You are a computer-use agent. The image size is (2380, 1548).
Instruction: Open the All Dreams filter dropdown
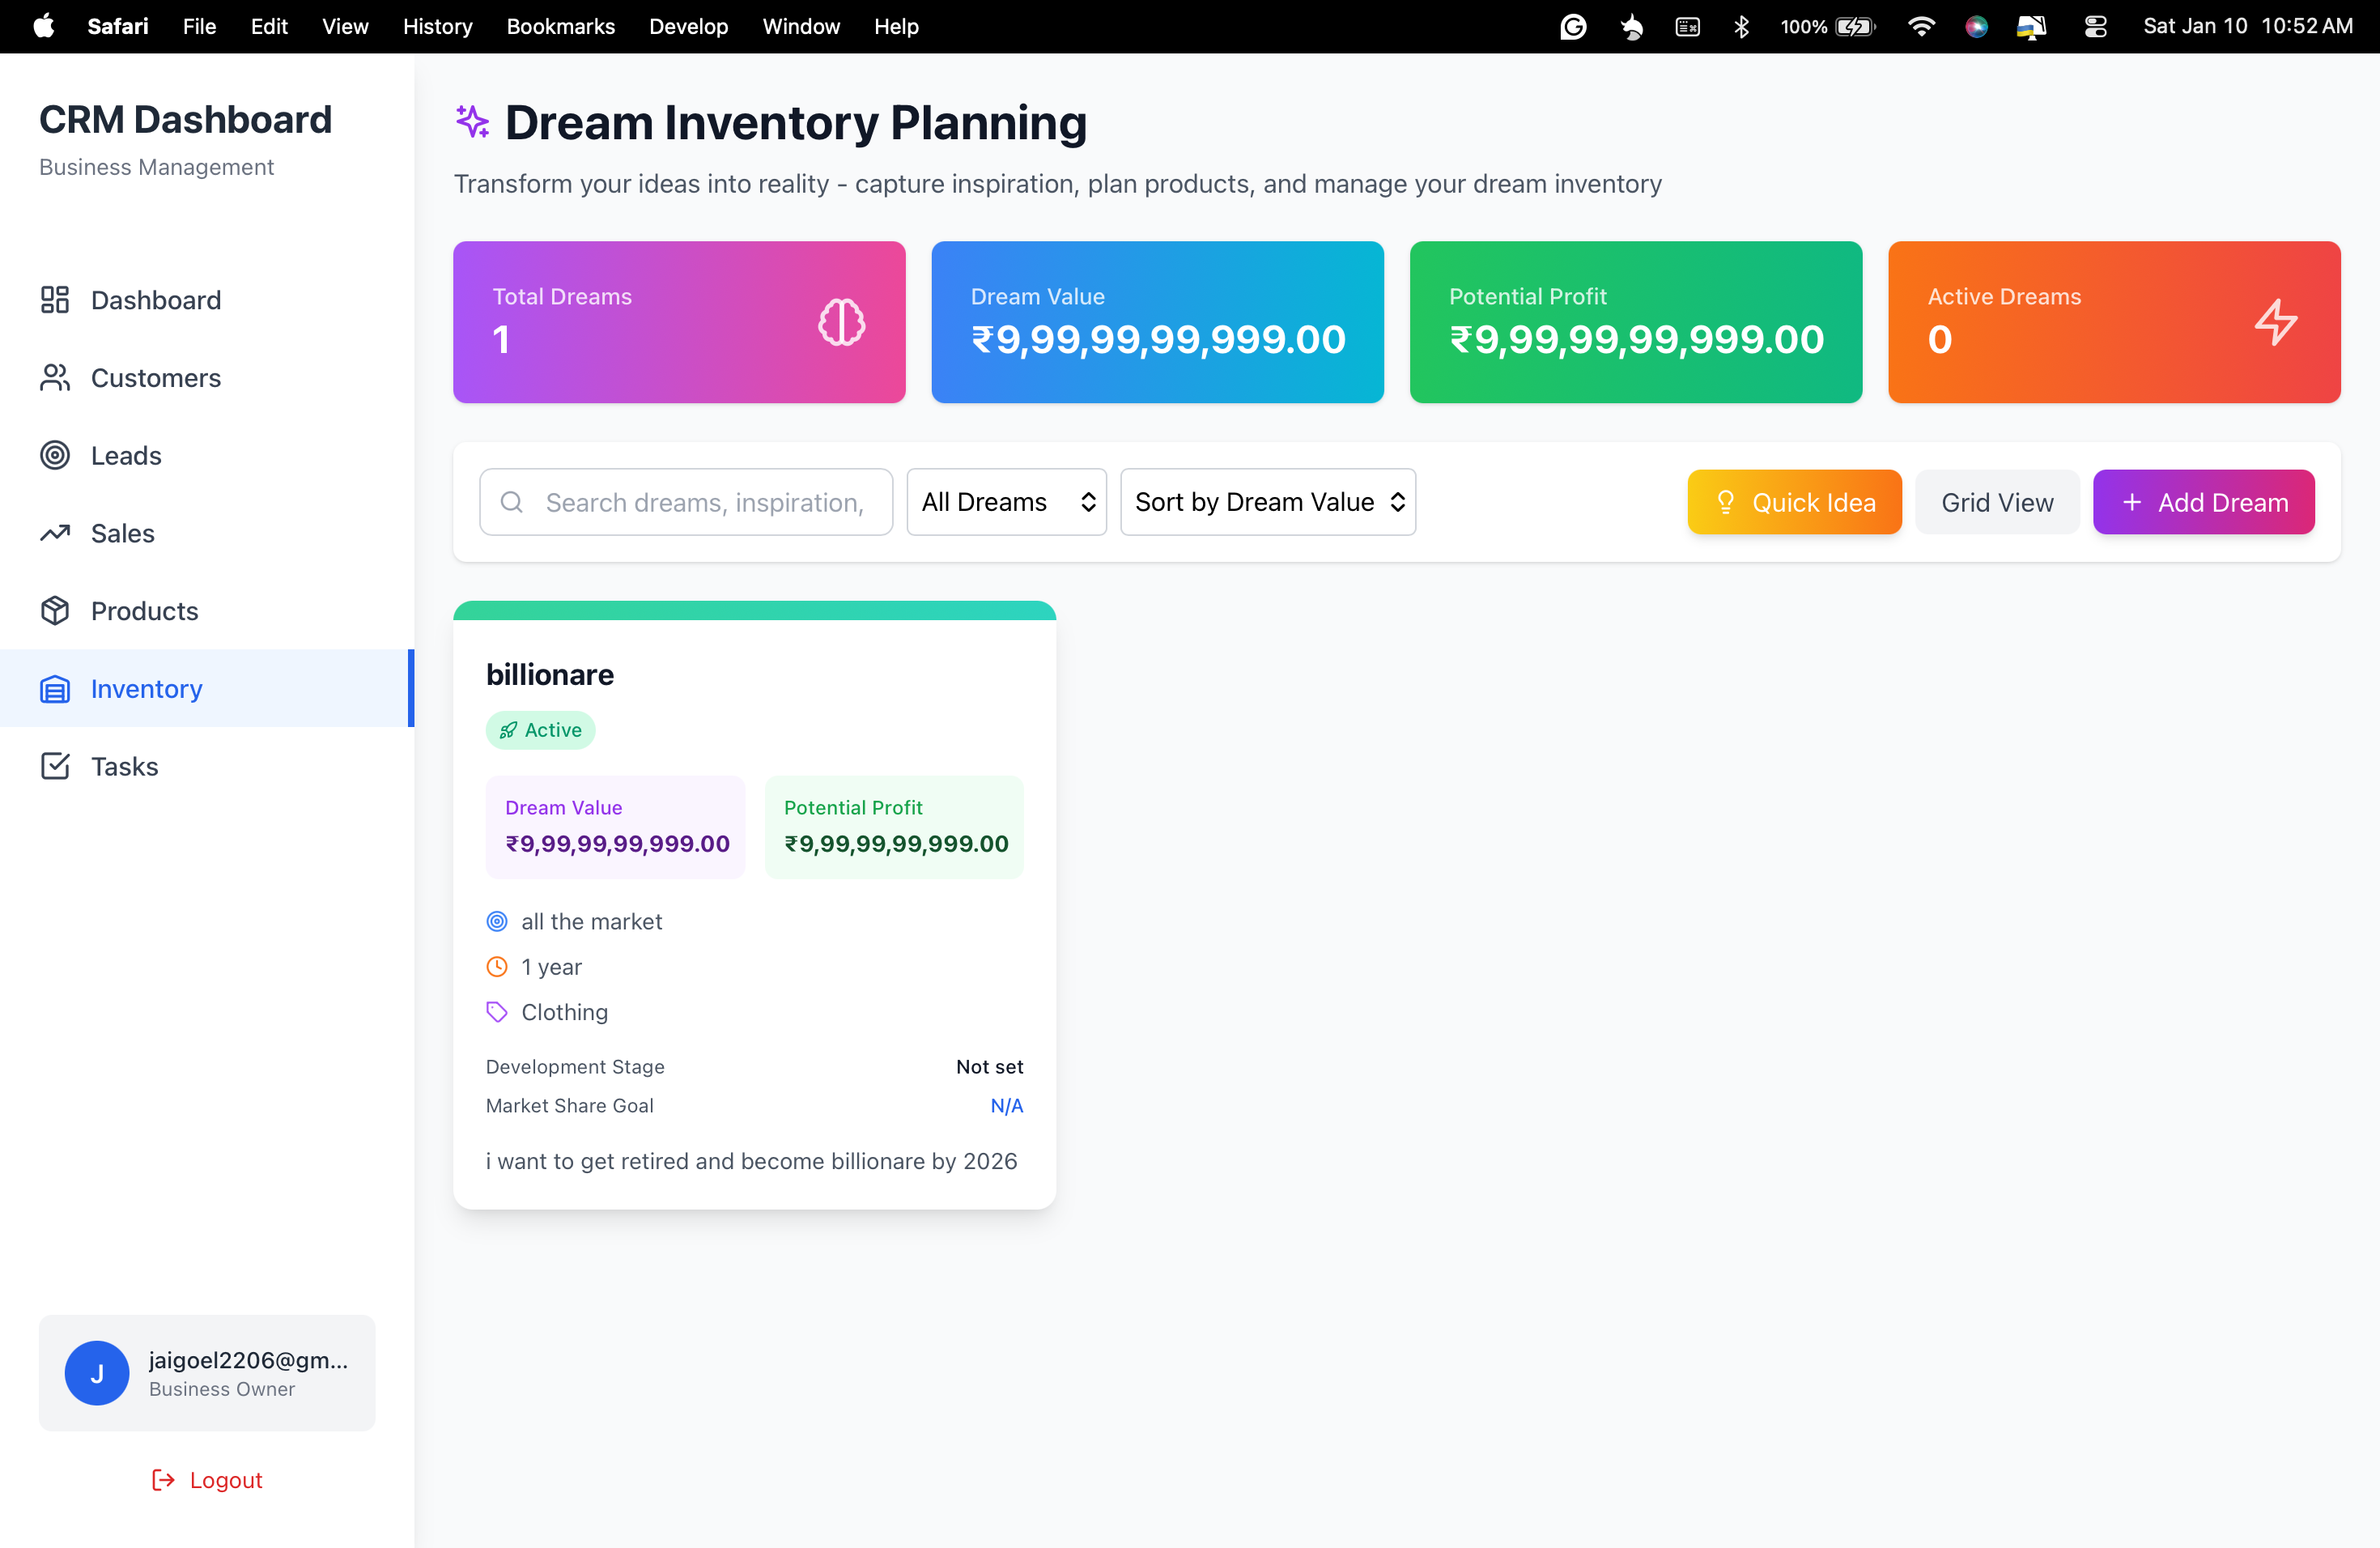click(1006, 501)
